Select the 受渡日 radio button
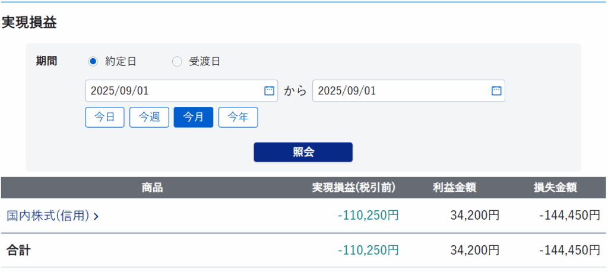The width and height of the screenshot is (608, 272). click(x=177, y=61)
